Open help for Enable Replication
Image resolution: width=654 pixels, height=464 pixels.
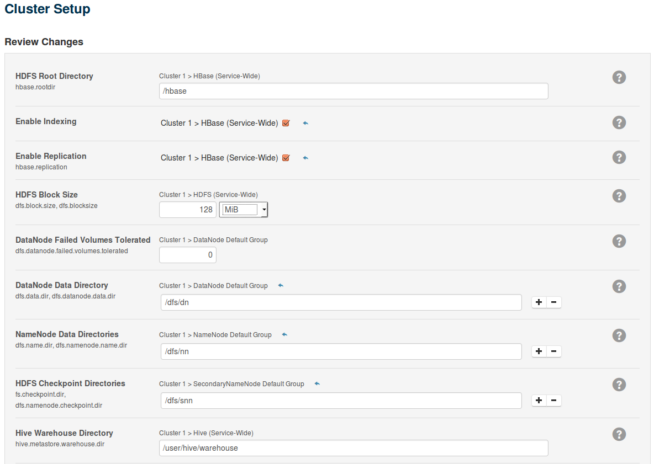click(x=619, y=157)
